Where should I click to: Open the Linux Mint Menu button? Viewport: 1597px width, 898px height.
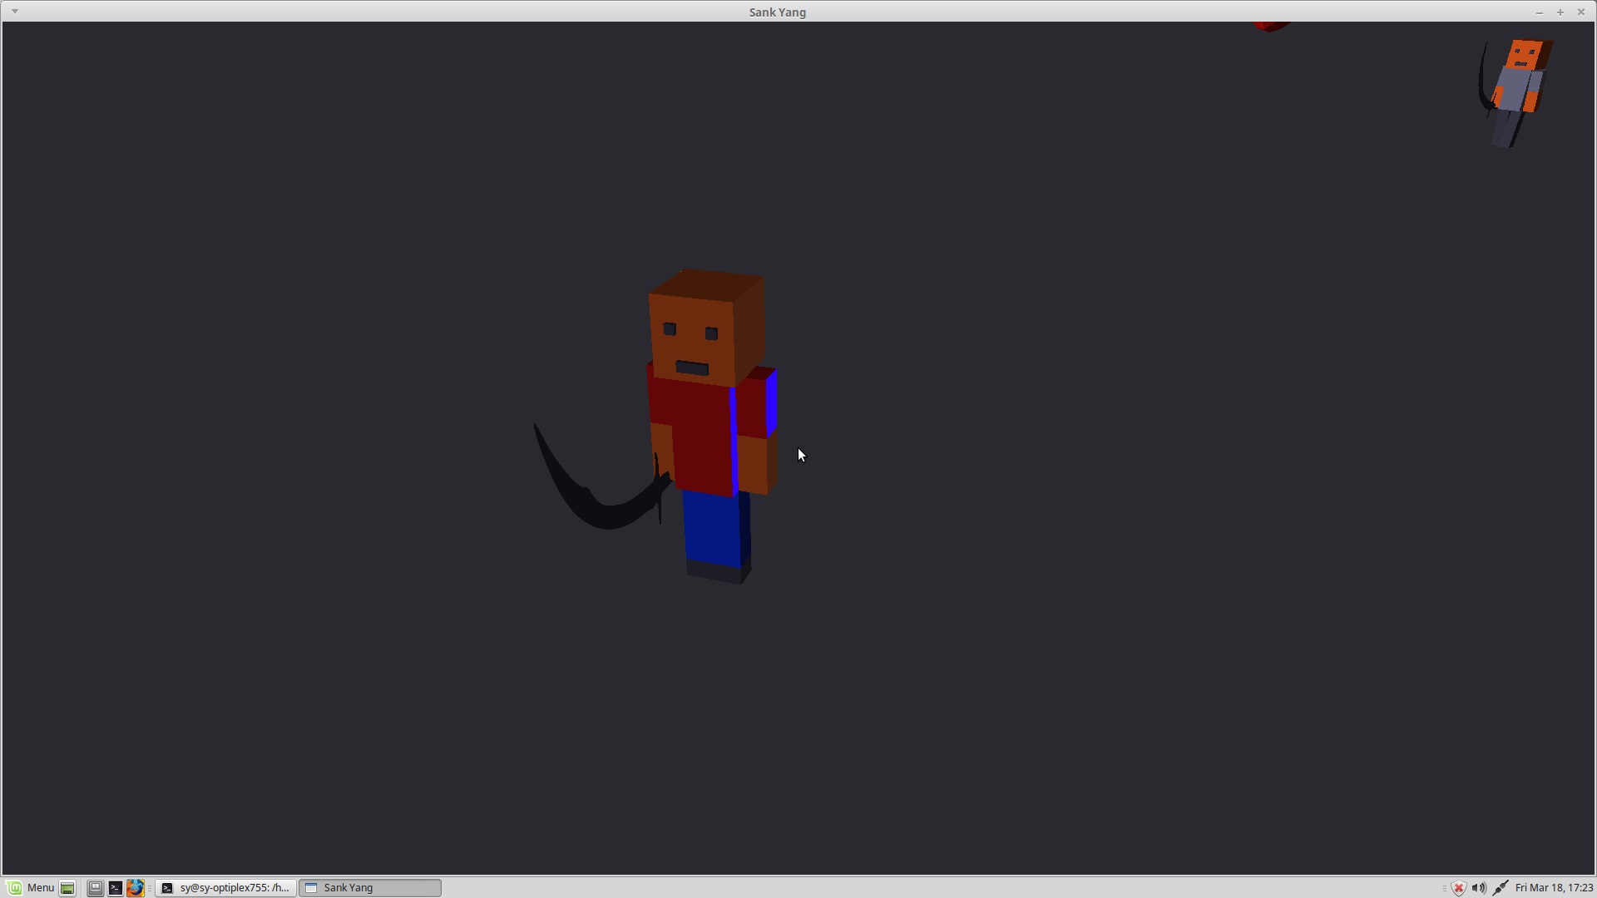coord(31,888)
